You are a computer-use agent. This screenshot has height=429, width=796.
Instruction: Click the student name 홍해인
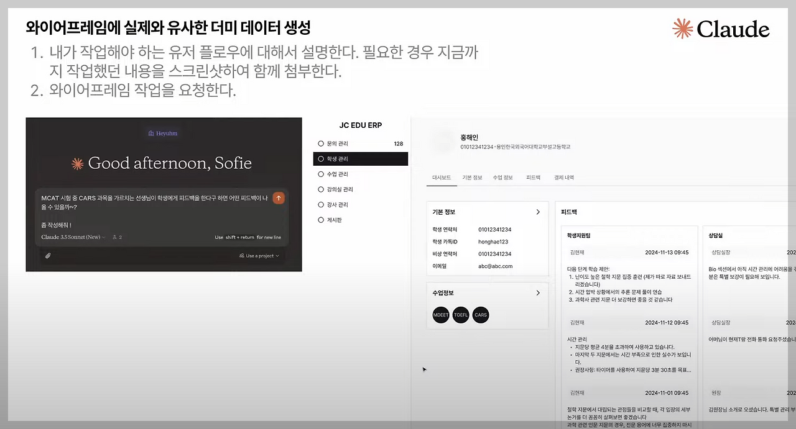click(x=469, y=137)
